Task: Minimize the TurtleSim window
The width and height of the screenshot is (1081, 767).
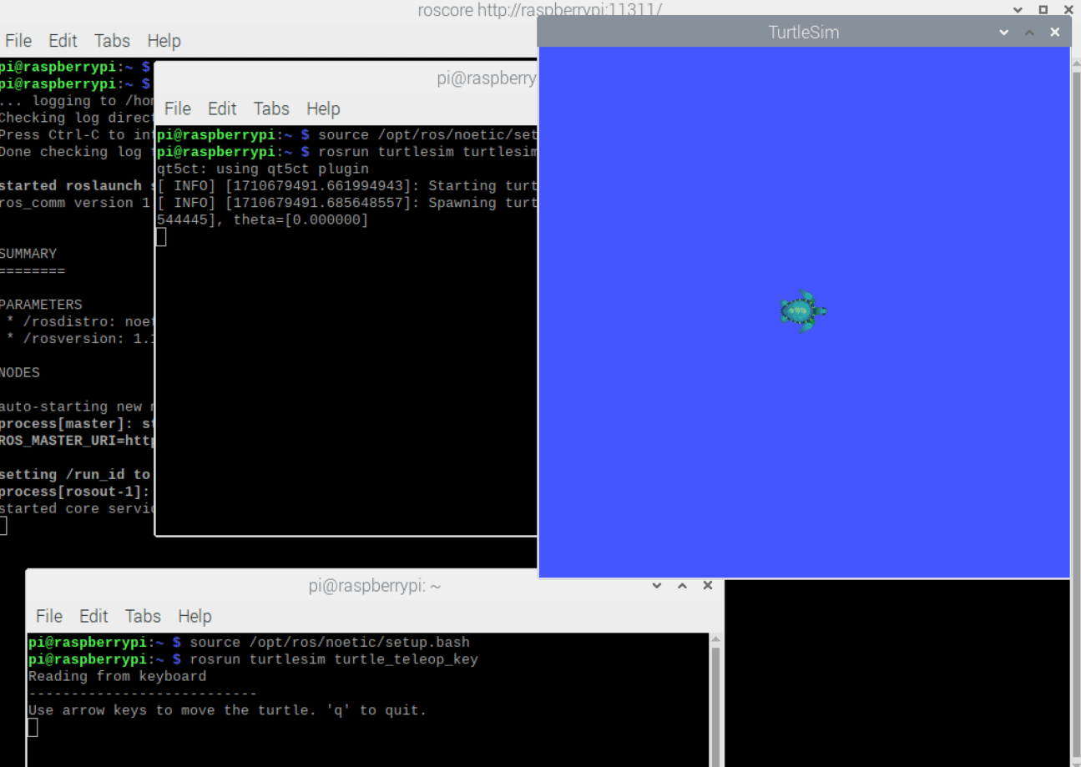Action: (1004, 33)
